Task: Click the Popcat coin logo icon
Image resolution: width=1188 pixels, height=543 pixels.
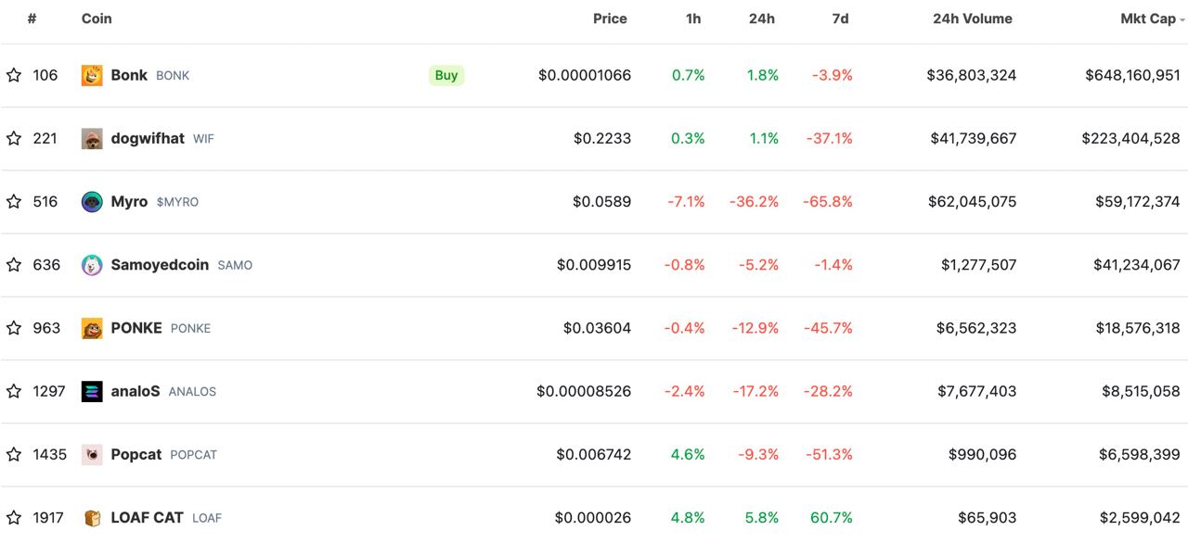Action: [92, 454]
